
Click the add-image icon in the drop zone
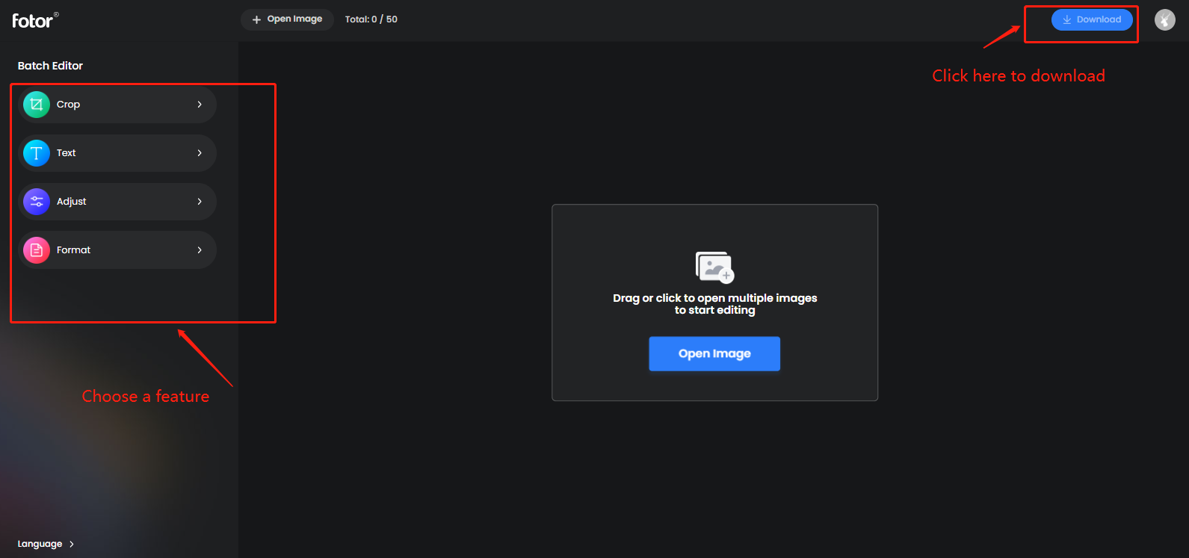[x=714, y=267]
